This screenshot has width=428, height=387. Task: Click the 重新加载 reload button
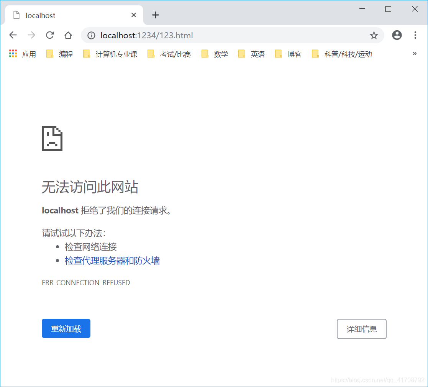(x=66, y=328)
